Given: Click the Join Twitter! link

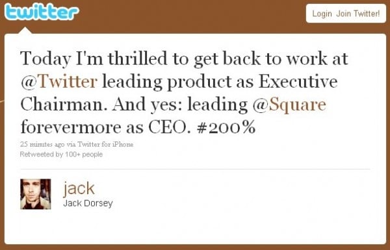Looking at the screenshot, I should tap(358, 14).
